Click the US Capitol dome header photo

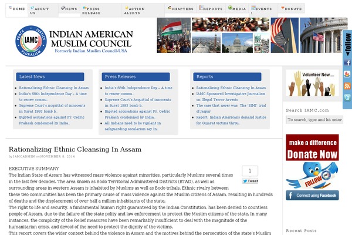click(237, 43)
